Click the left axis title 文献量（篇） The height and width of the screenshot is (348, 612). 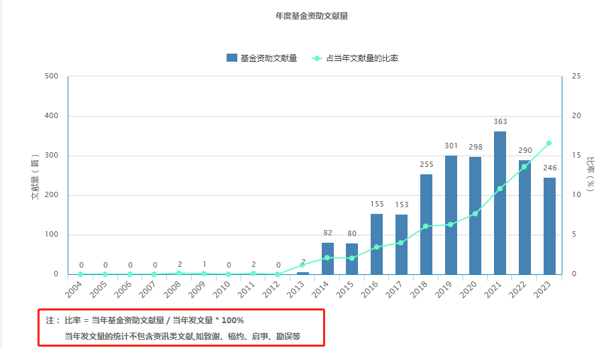pos(35,176)
